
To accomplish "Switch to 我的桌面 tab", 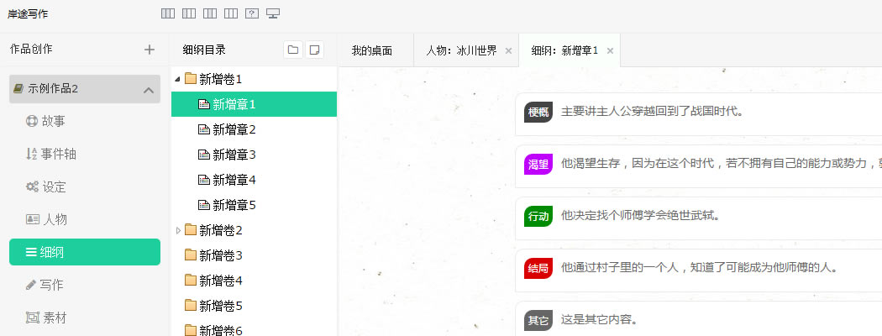I will click(x=372, y=50).
